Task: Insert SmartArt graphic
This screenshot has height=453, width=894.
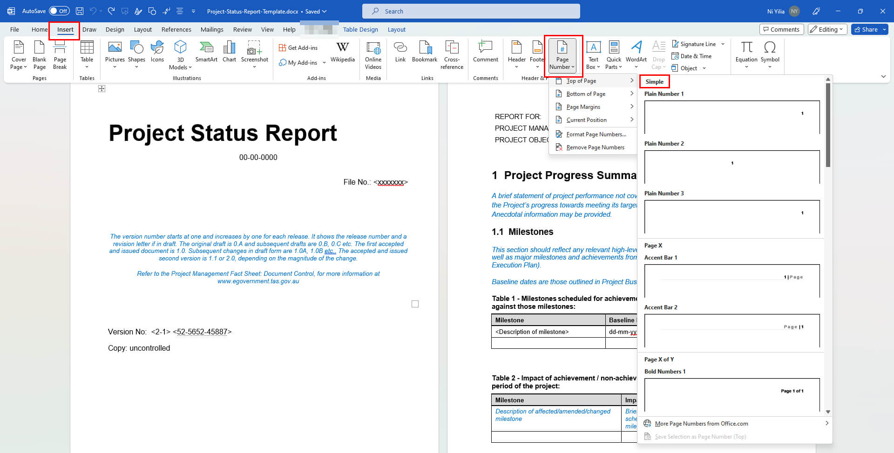Action: click(206, 53)
